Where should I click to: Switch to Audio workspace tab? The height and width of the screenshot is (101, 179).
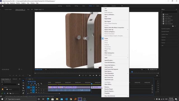click(x=98, y=6)
